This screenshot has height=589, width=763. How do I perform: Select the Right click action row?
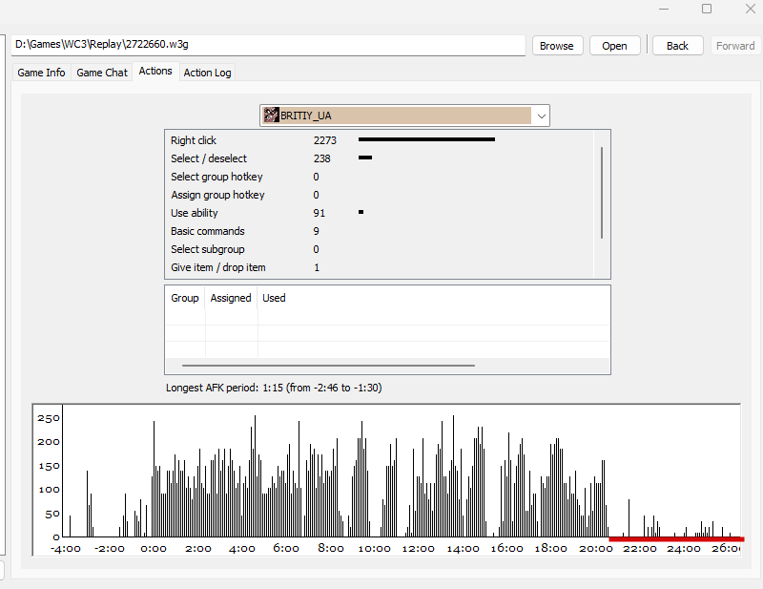pyautogui.click(x=380, y=140)
